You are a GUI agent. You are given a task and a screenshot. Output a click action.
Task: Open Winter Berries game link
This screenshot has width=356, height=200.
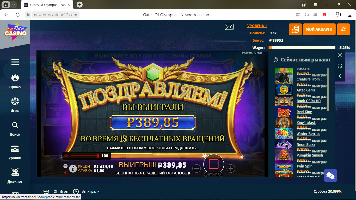pos(308,134)
